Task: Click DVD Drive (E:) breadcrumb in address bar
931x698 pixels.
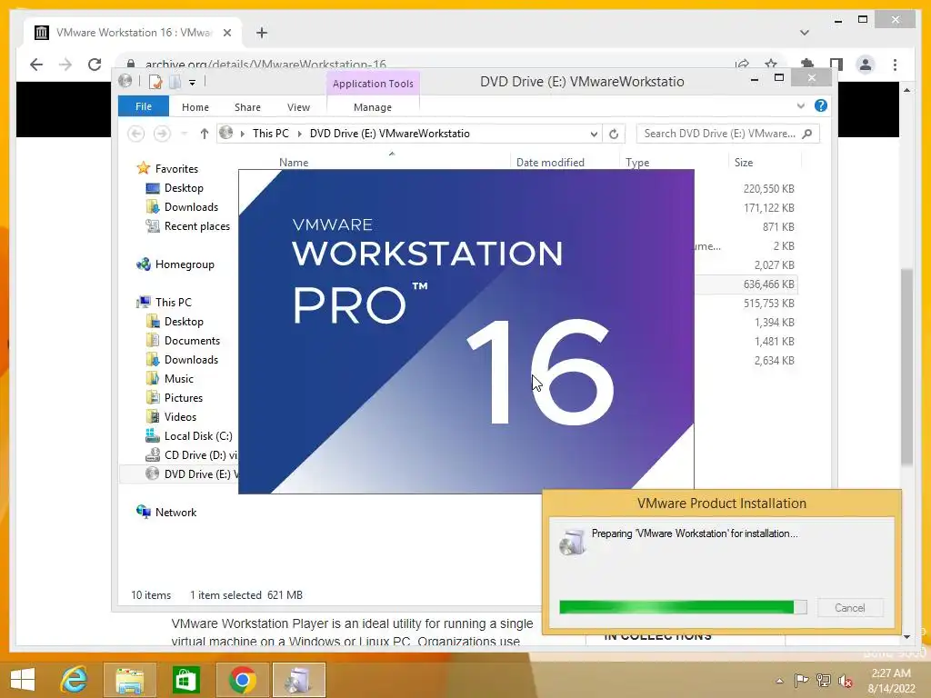Action: (x=389, y=134)
